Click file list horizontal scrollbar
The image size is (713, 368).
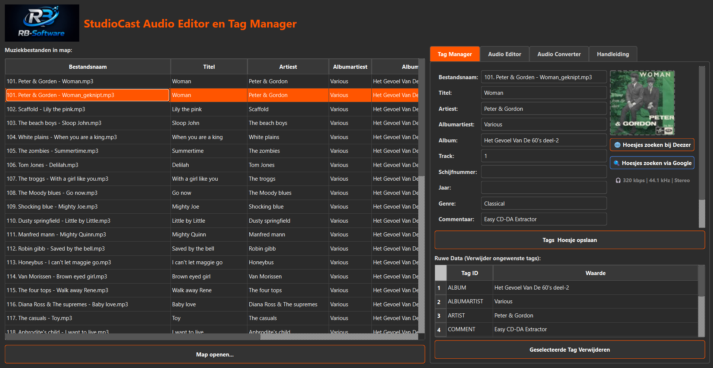point(212,337)
